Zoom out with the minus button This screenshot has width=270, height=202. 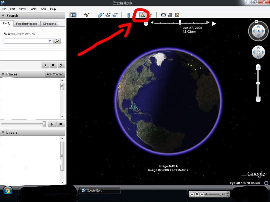[258, 99]
